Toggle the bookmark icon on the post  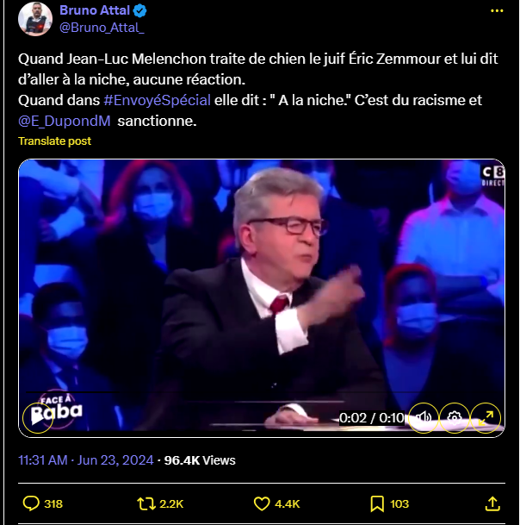[377, 503]
